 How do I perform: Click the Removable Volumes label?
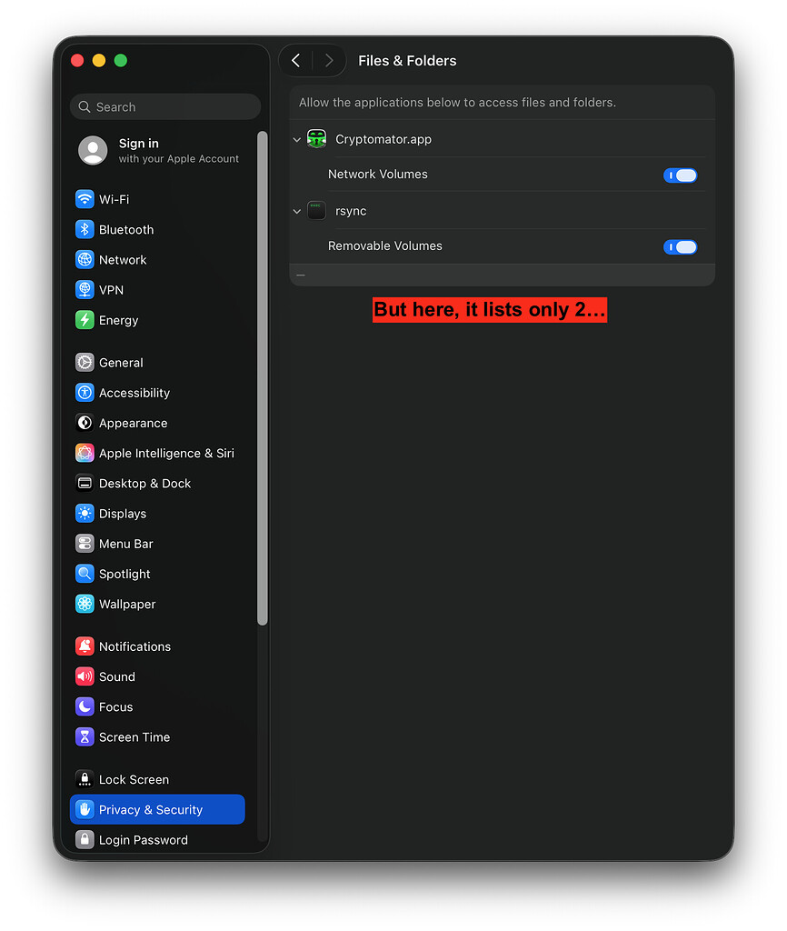[x=385, y=245]
